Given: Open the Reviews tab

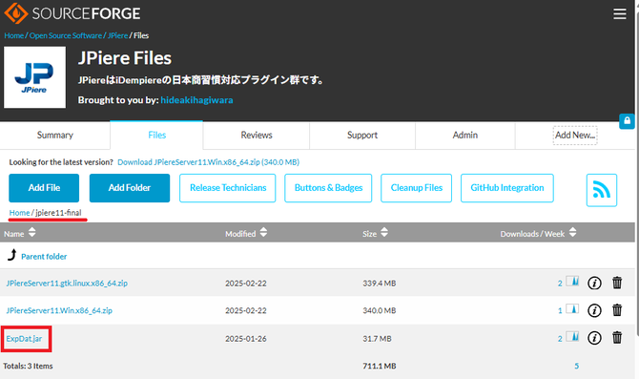Looking at the screenshot, I should point(257,135).
